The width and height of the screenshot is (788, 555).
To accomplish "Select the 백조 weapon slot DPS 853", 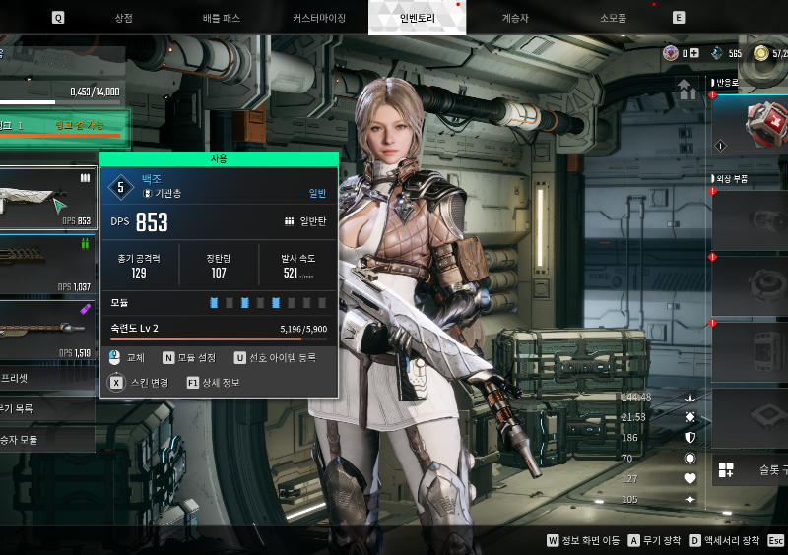I will [x=47, y=199].
